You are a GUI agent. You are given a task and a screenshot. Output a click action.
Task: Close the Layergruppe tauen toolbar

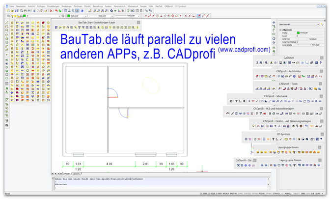[x=320, y=147]
